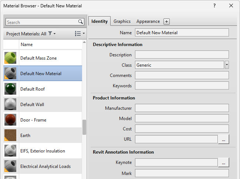The height and width of the screenshot is (179, 240).
Task: Click the EIFS, Exterior Insulation material icon
Action: pyautogui.click(x=10, y=151)
